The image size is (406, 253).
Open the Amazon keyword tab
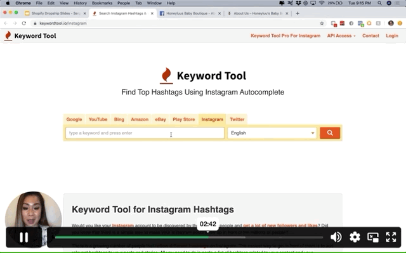click(140, 119)
